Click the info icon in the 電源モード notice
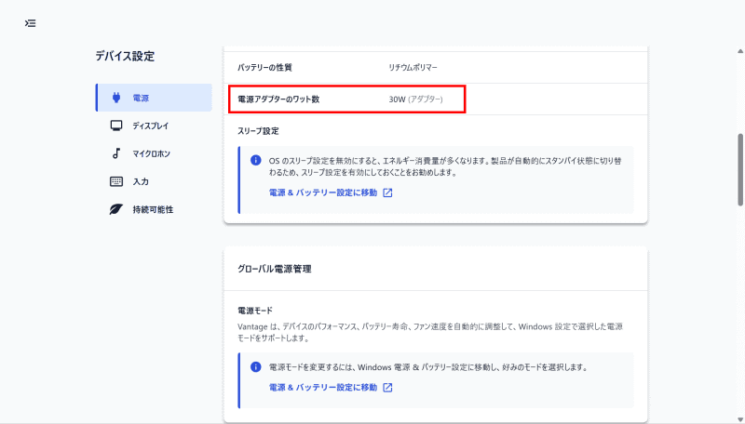 coord(255,367)
